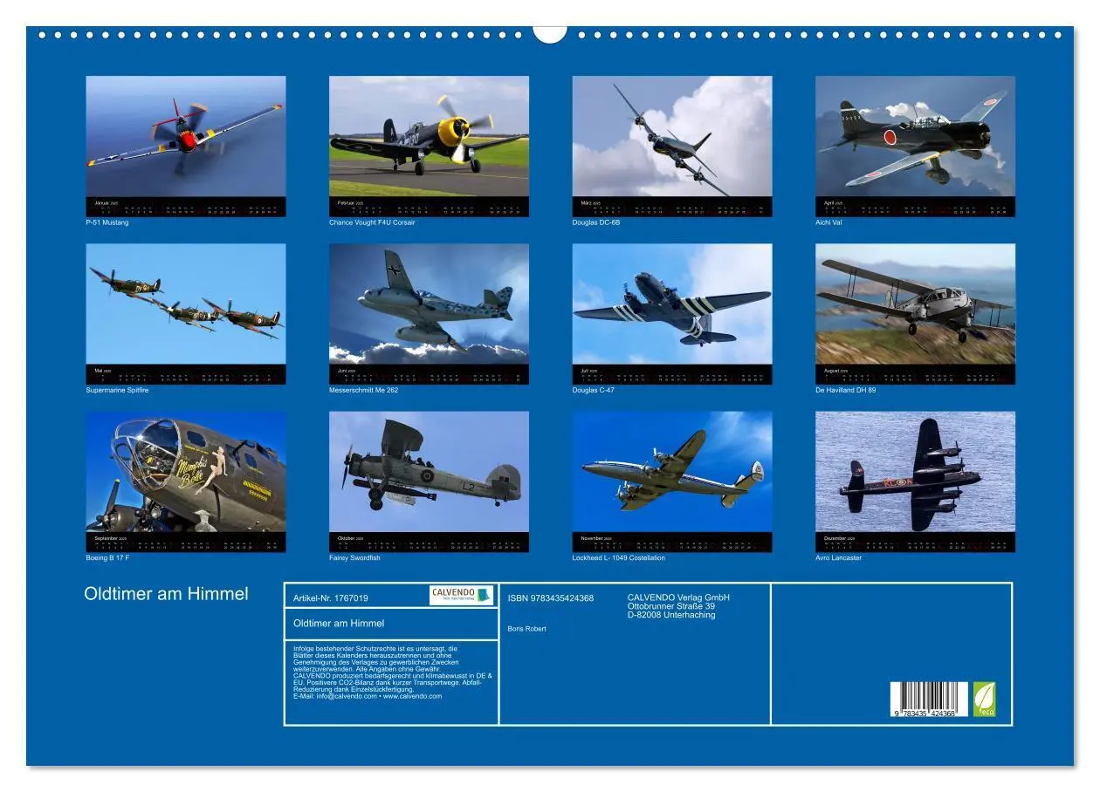Screen dimensions: 1100x792
Task: Click the März calendar strip
Action: [672, 207]
